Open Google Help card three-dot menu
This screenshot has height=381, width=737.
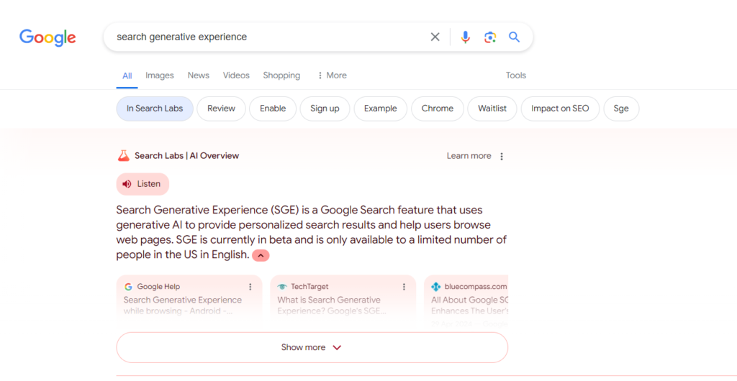(x=250, y=287)
